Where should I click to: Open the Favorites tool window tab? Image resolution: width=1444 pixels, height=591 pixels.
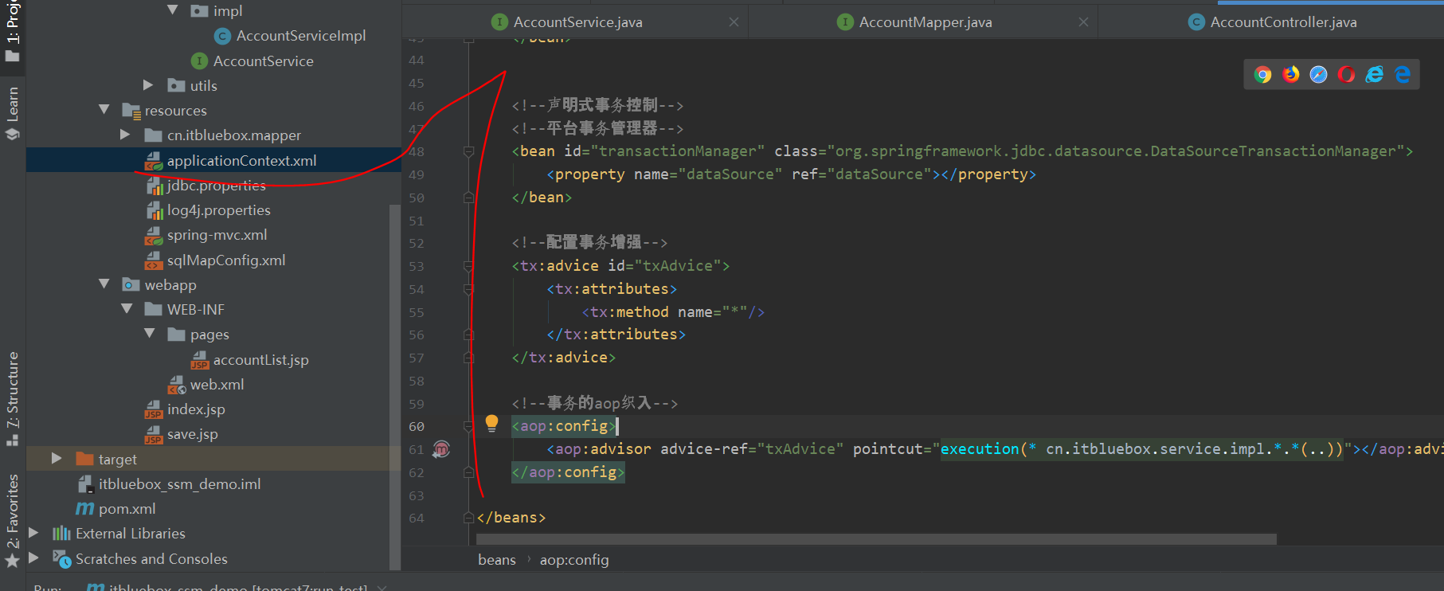12,520
